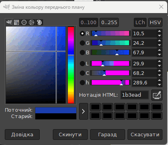Screen dimensions: 168x145
Task: Click the red channel slider
Action: (x=110, y=33)
